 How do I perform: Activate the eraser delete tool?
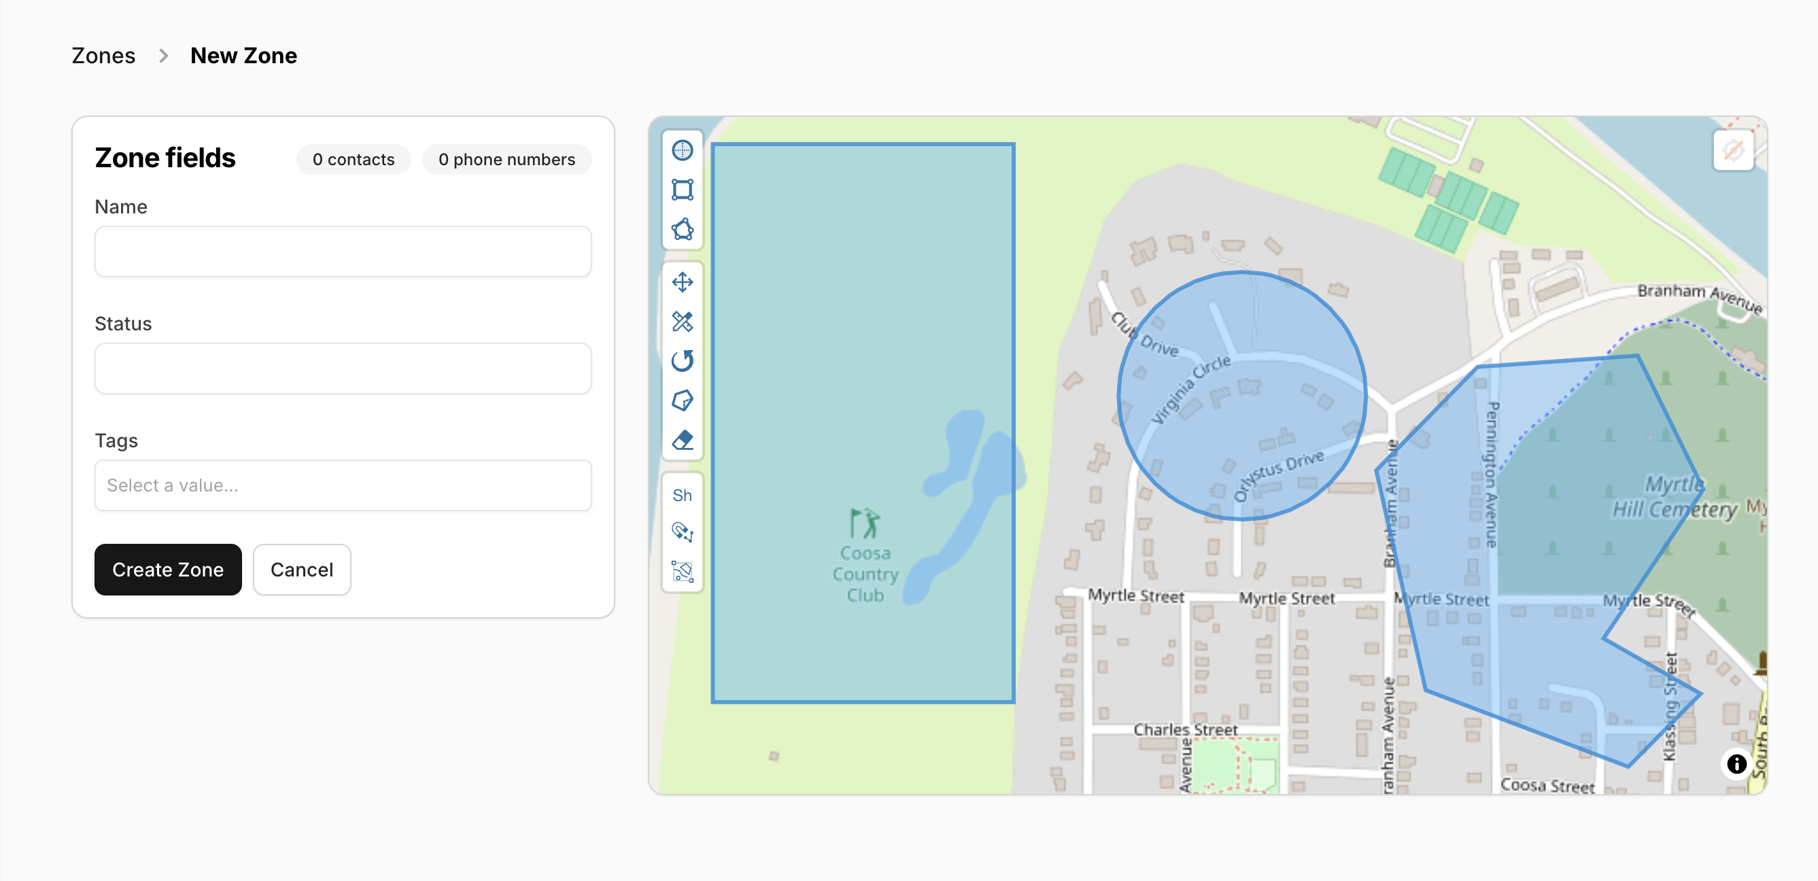(682, 440)
